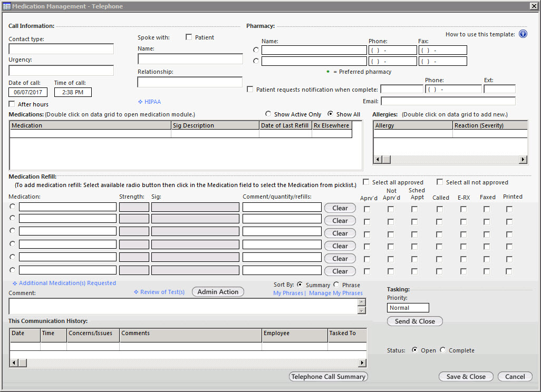Click Save & Close button
The width and height of the screenshot is (541, 392).
click(466, 377)
